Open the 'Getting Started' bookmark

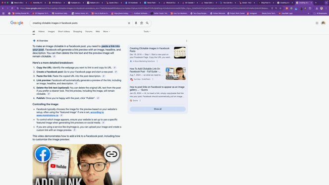[x=21, y=13]
